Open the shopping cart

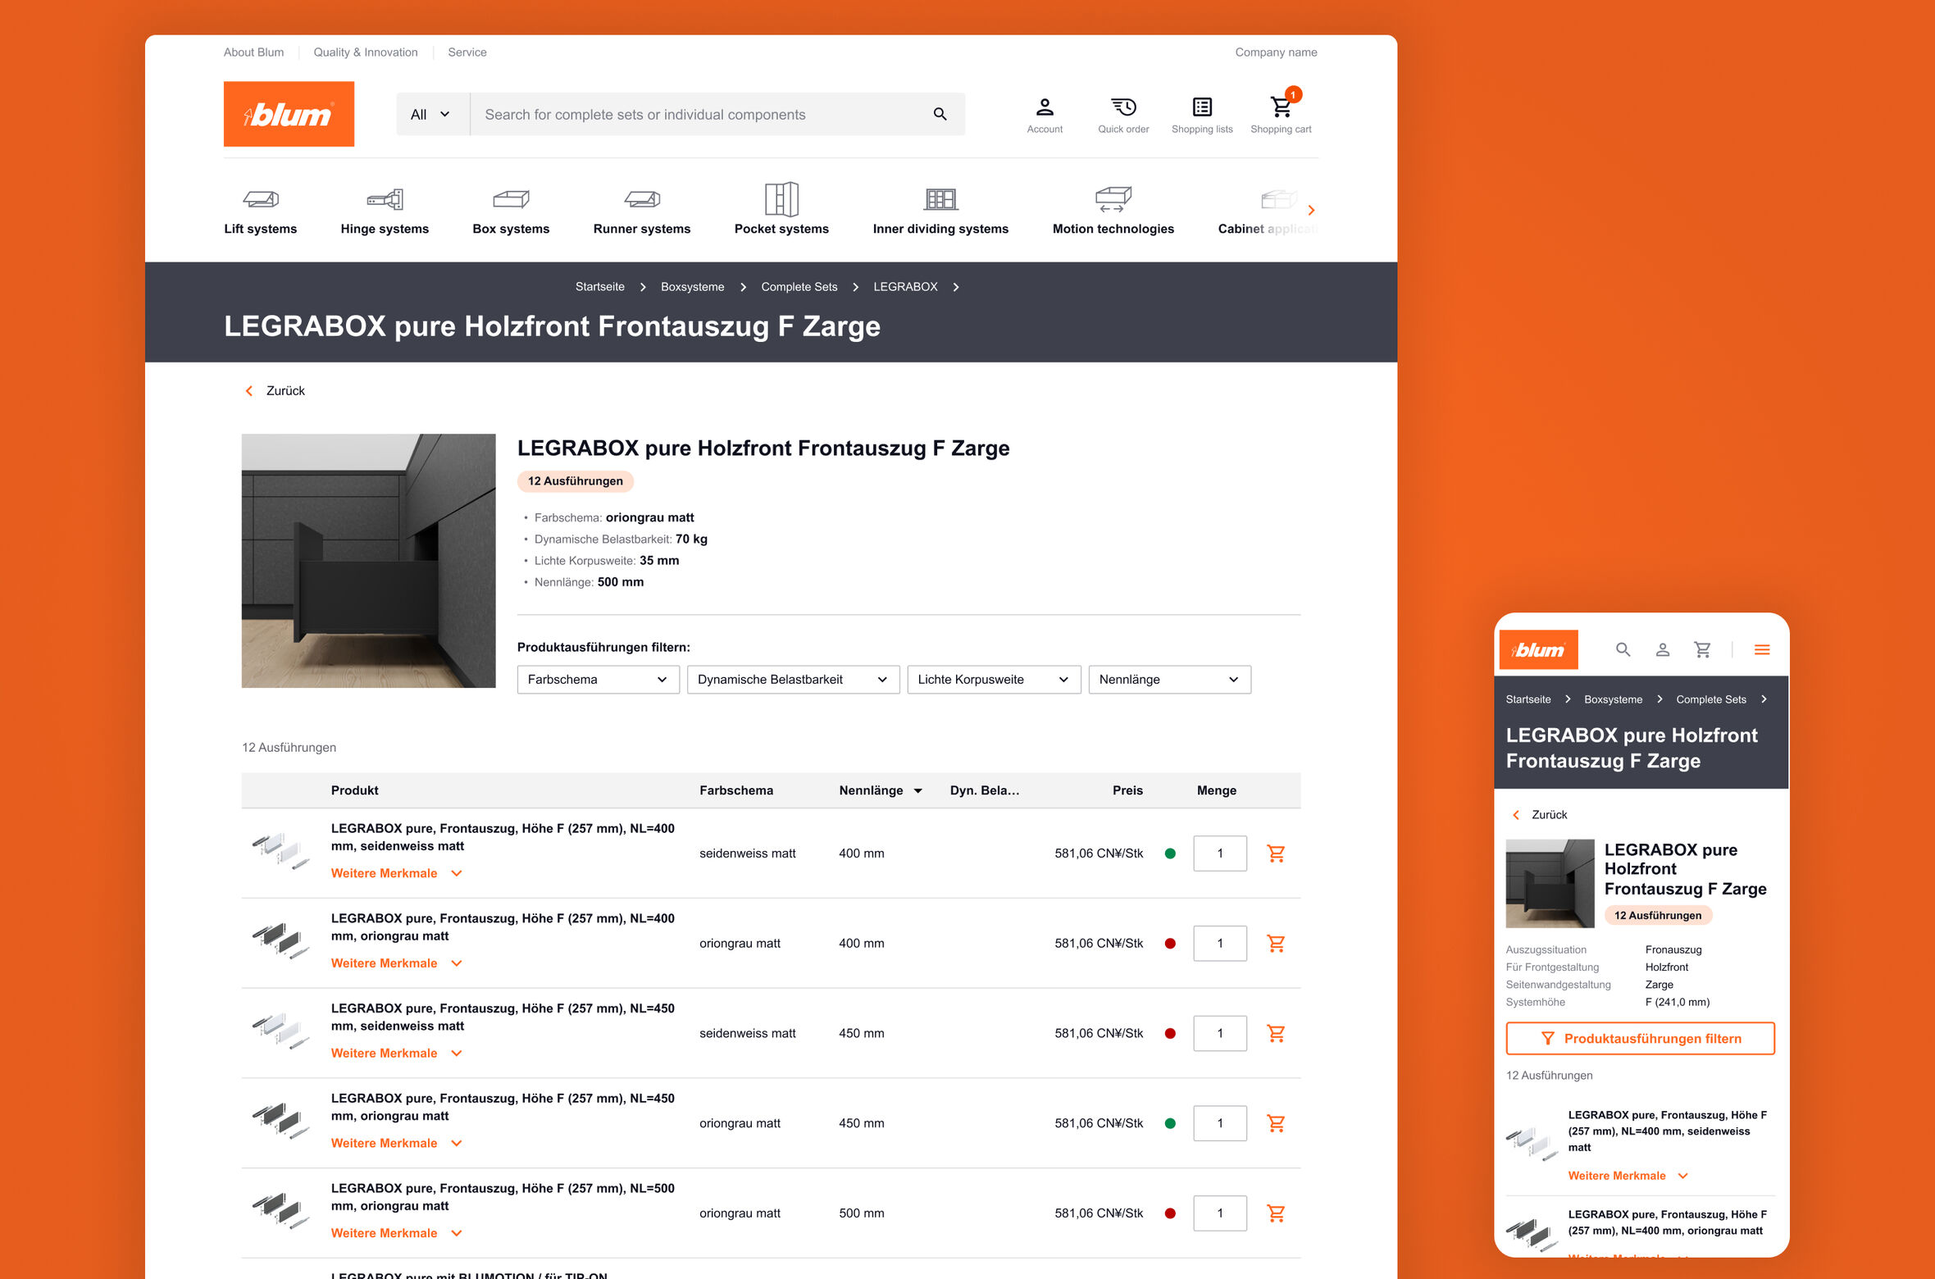1281,107
